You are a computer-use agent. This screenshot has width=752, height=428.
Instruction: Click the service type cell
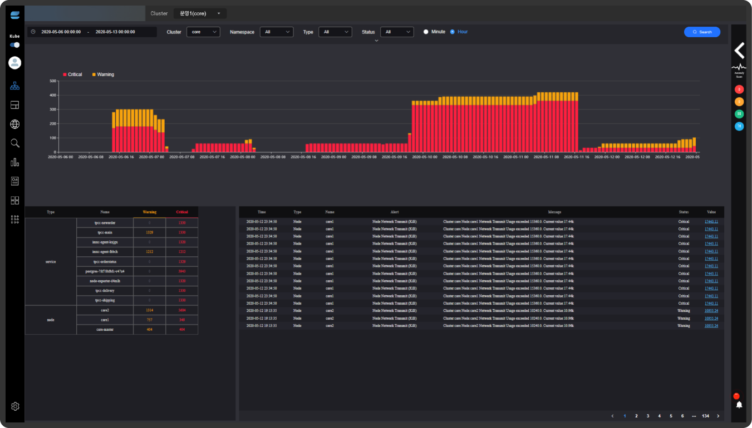click(x=51, y=261)
